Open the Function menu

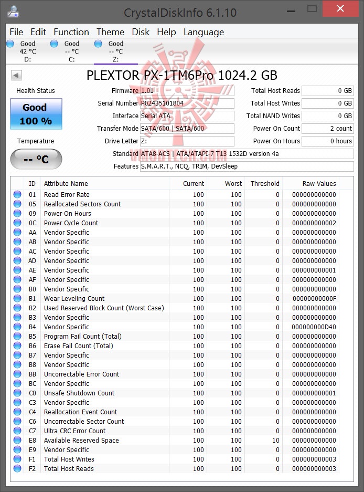click(x=71, y=32)
